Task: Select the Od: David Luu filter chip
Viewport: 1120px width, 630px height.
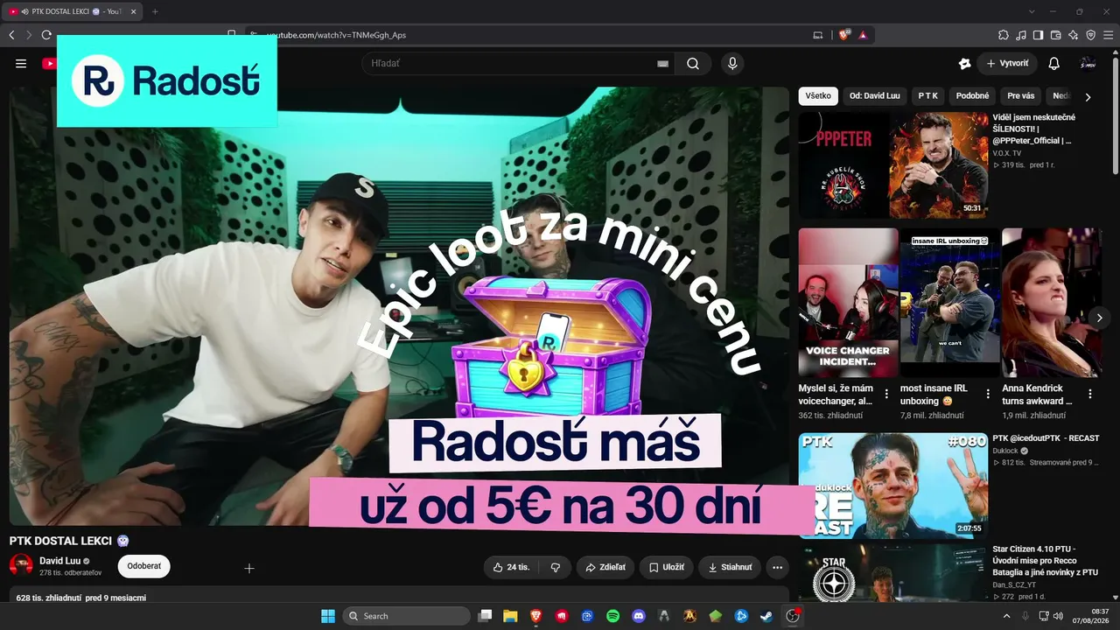Action: pyautogui.click(x=875, y=96)
